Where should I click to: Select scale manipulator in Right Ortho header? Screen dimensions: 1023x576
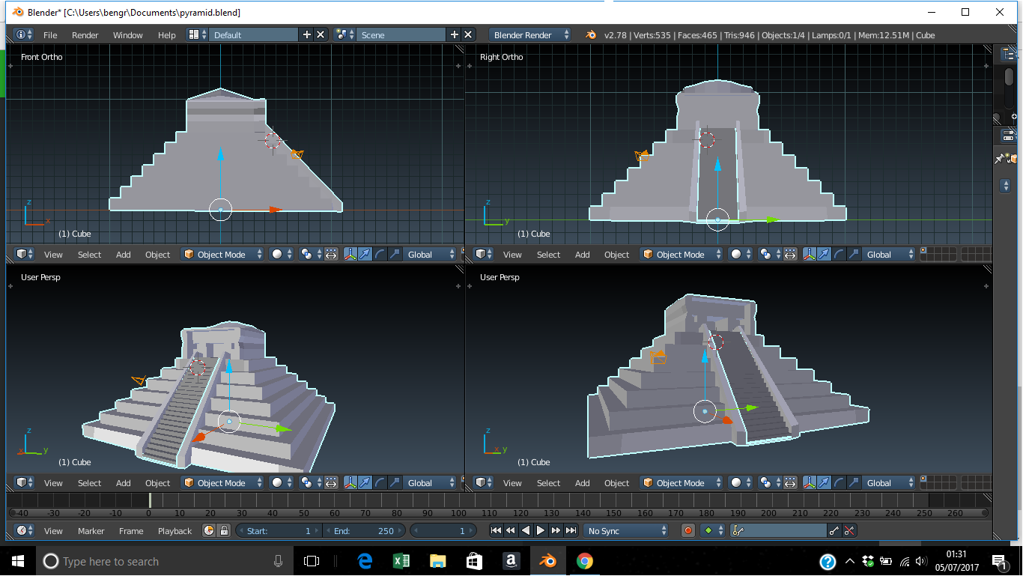coord(852,255)
